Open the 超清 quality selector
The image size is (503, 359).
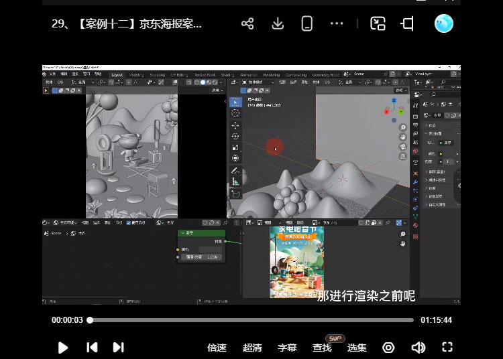coord(252,348)
